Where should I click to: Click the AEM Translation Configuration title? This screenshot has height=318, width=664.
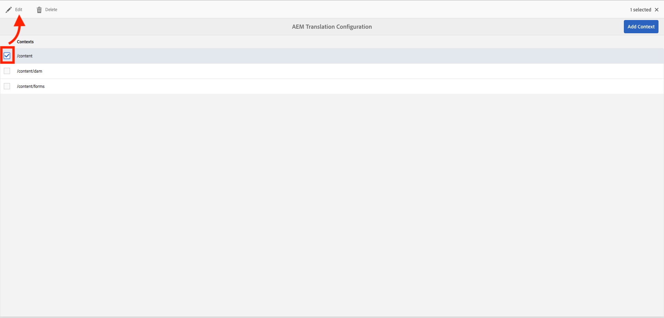(x=332, y=27)
